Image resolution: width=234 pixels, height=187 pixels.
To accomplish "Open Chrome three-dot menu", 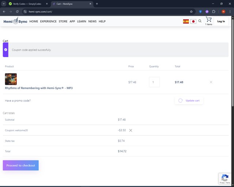I will coord(230,11).
